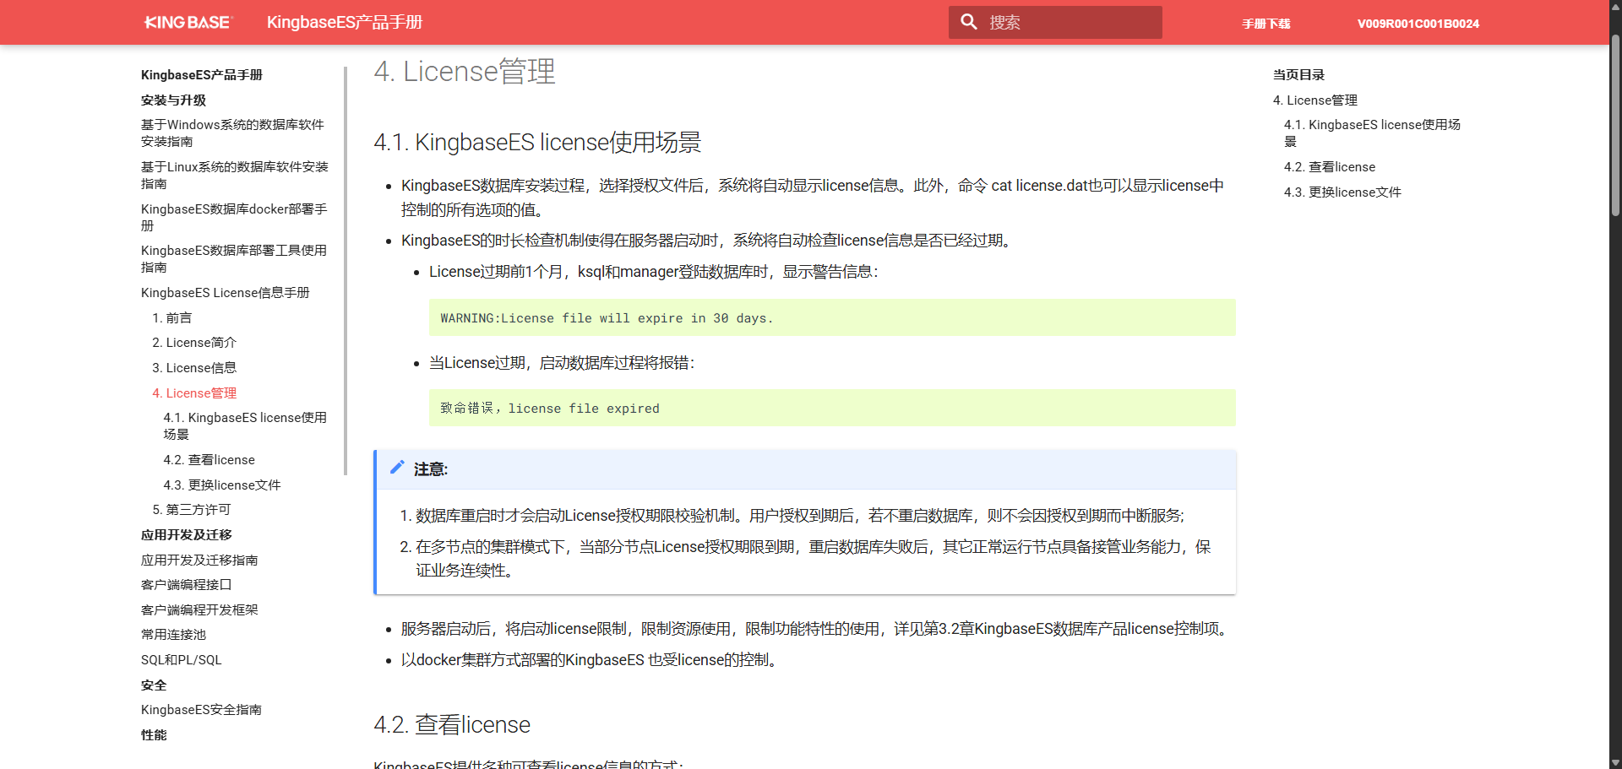This screenshot has height=769, width=1622.
Task: Click the scrollbar up arrow
Action: [x=1614, y=7]
